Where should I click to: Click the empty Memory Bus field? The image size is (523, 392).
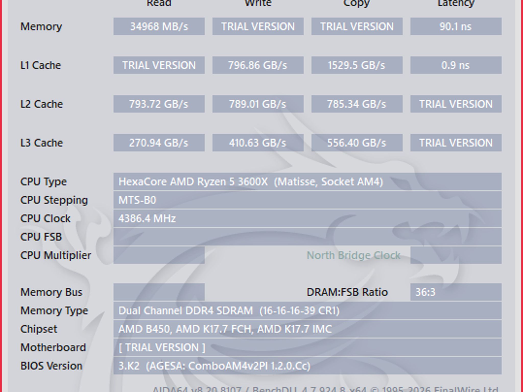click(159, 292)
